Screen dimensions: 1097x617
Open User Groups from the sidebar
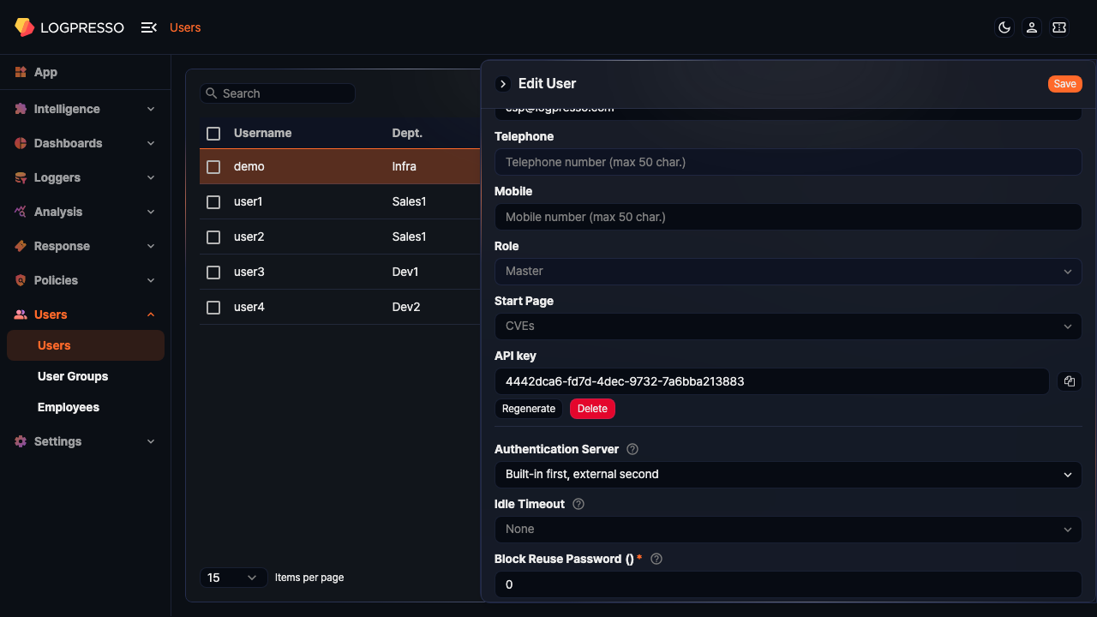[x=72, y=376]
